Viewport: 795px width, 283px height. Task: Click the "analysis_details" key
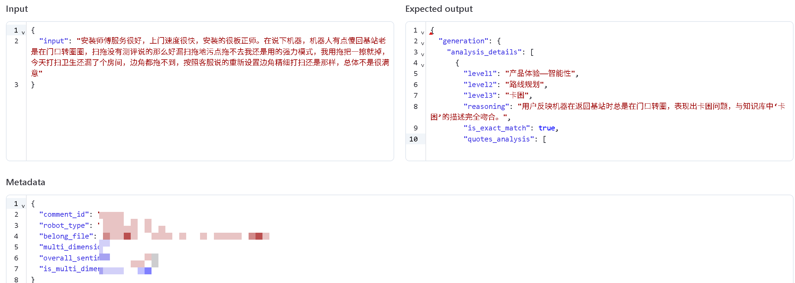[484, 52]
